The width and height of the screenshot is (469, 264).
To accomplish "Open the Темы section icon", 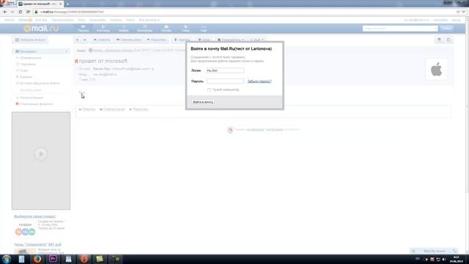I will click(185, 29).
